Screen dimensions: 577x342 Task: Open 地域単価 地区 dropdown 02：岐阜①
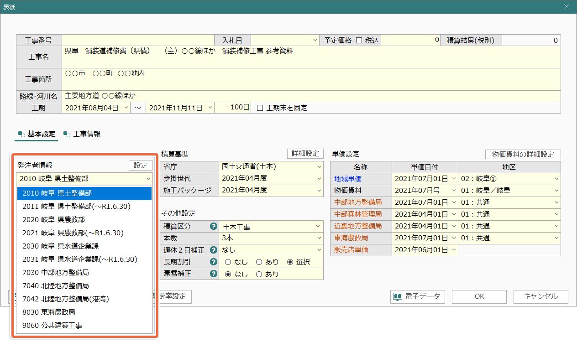pyautogui.click(x=556, y=179)
